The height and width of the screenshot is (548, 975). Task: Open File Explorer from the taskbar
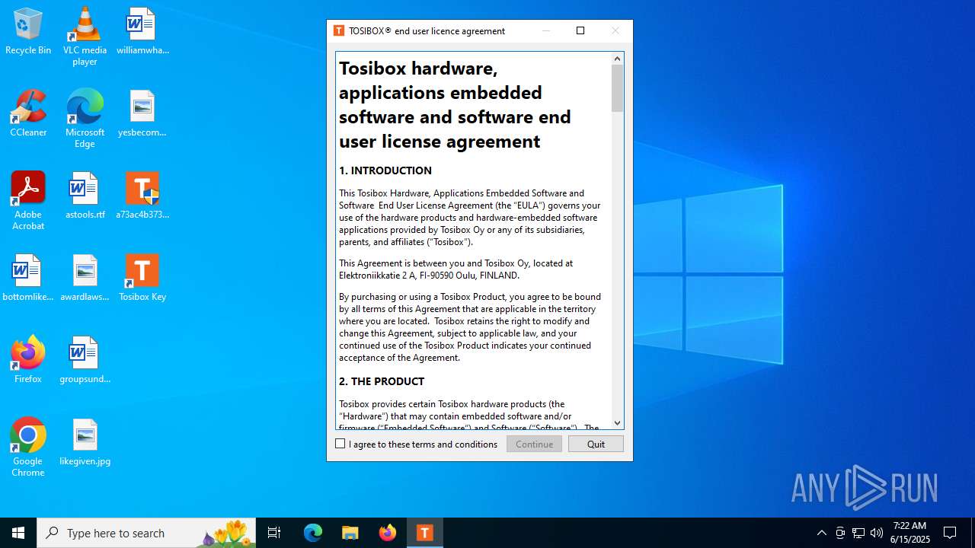pyautogui.click(x=350, y=533)
